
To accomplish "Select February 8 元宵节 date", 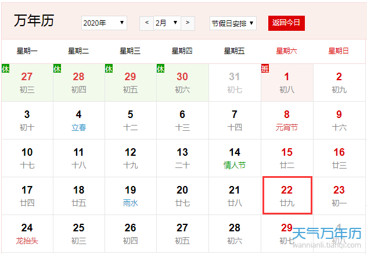I will tap(287, 120).
